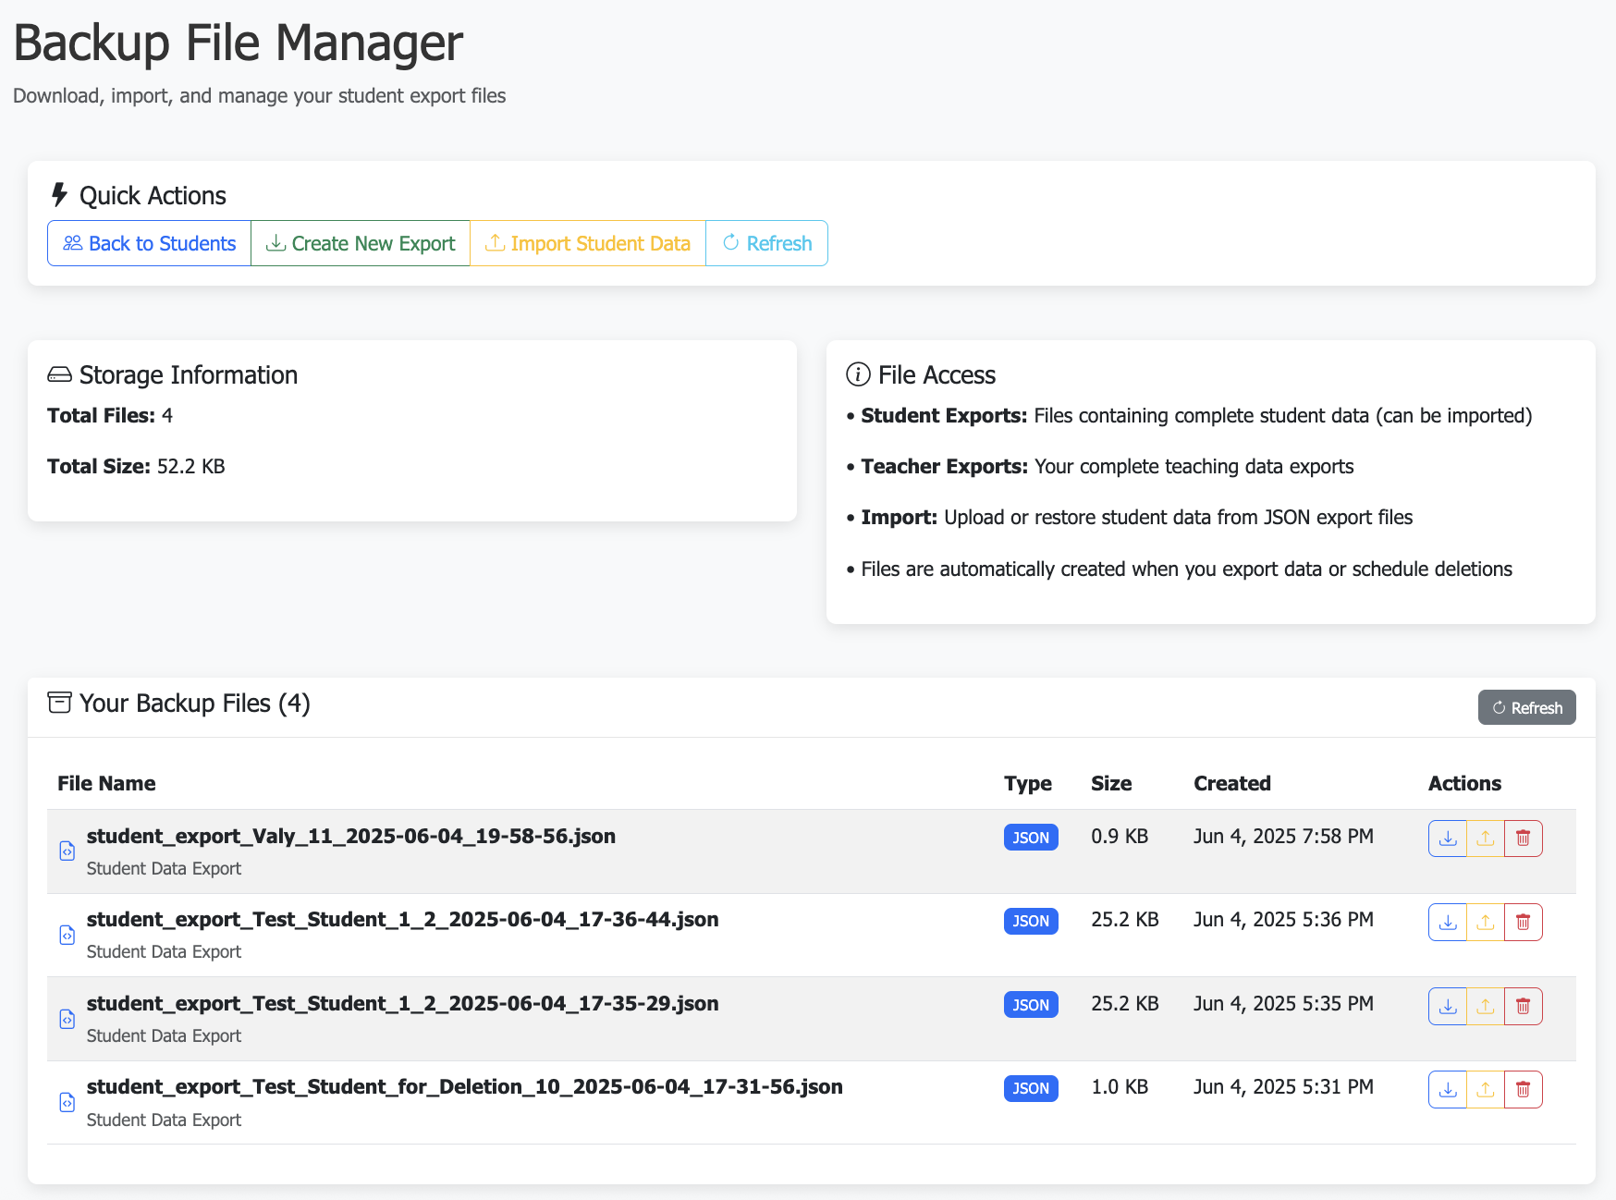Download the Valy_11 export file
The width and height of the screenshot is (1616, 1200).
(1448, 839)
